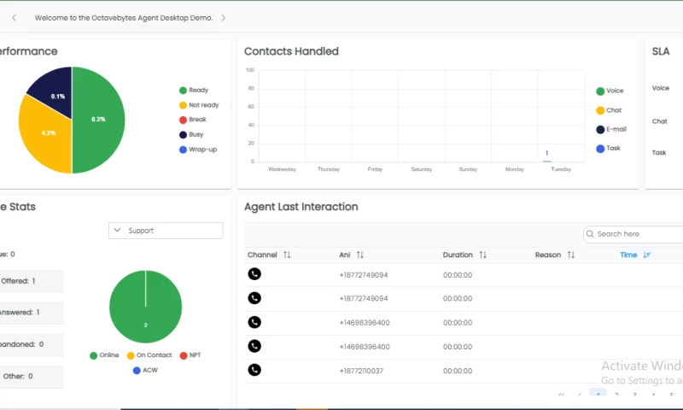Click the sort arrows beside Ani
The image size is (683, 410).
[359, 255]
